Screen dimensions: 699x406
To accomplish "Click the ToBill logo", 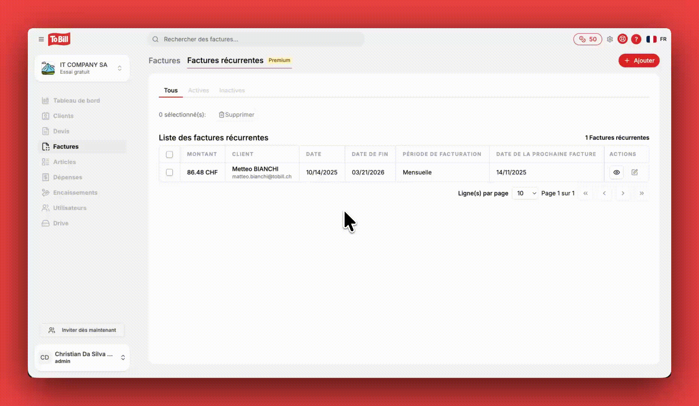I will (59, 39).
